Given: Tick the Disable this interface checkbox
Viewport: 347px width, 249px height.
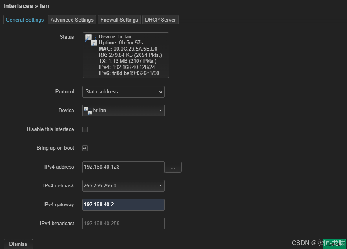Looking at the screenshot, I should pos(85,129).
